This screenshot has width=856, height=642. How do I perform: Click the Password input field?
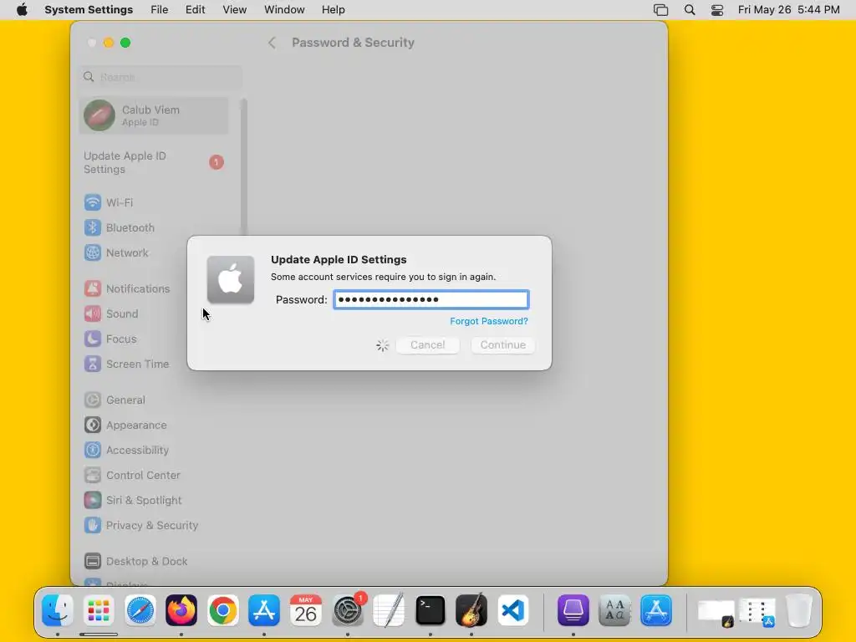[x=431, y=299]
